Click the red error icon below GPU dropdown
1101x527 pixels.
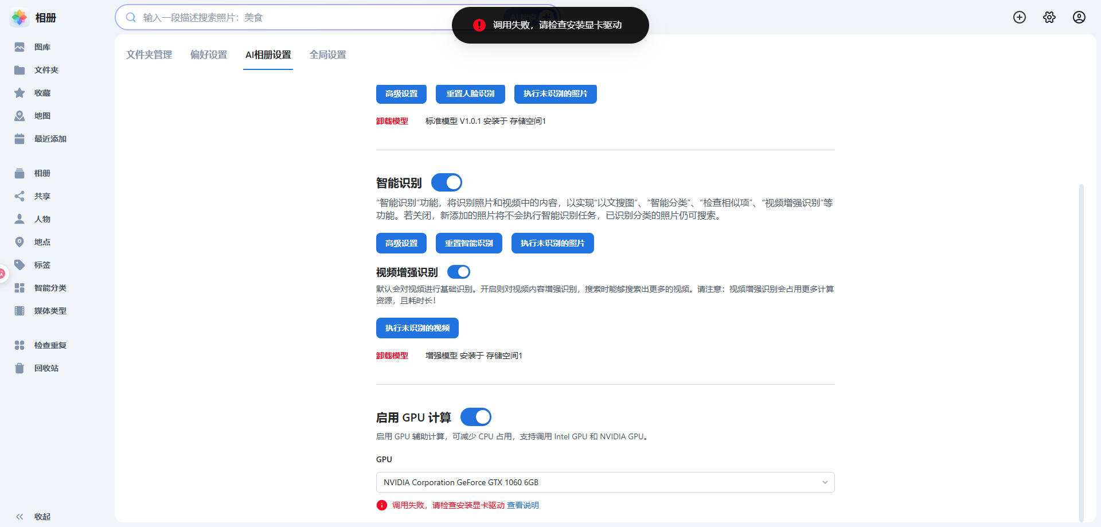(x=382, y=505)
